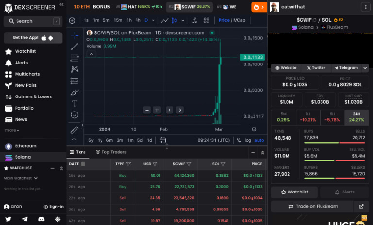Toggle auto scale on chart

(x=259, y=140)
